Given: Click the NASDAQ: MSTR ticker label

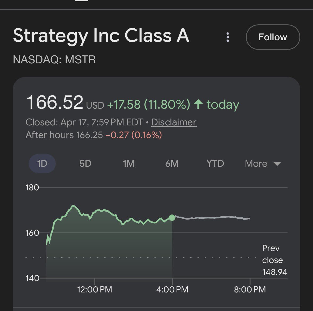Looking at the screenshot, I should click(x=54, y=60).
